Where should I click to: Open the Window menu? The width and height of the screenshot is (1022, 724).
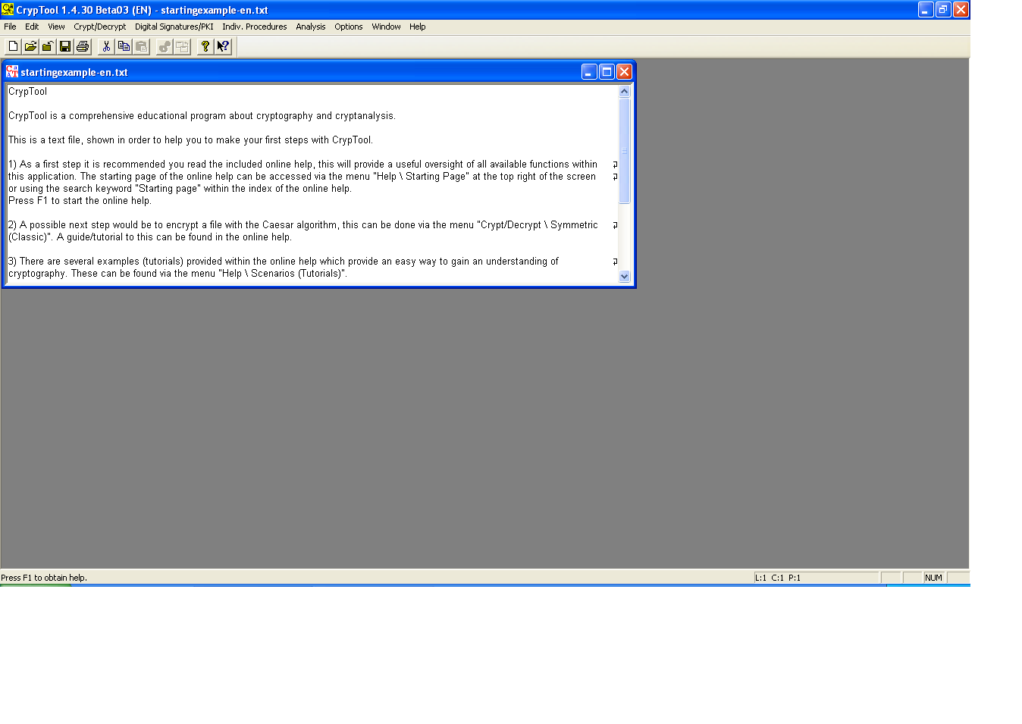386,27
